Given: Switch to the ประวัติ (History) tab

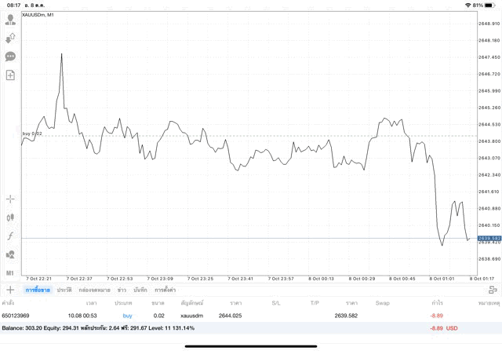Looking at the screenshot, I should (64, 291).
